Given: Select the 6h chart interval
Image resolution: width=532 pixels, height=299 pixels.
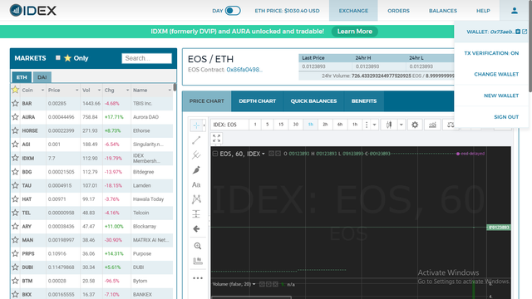Looking at the screenshot, I should point(340,125).
